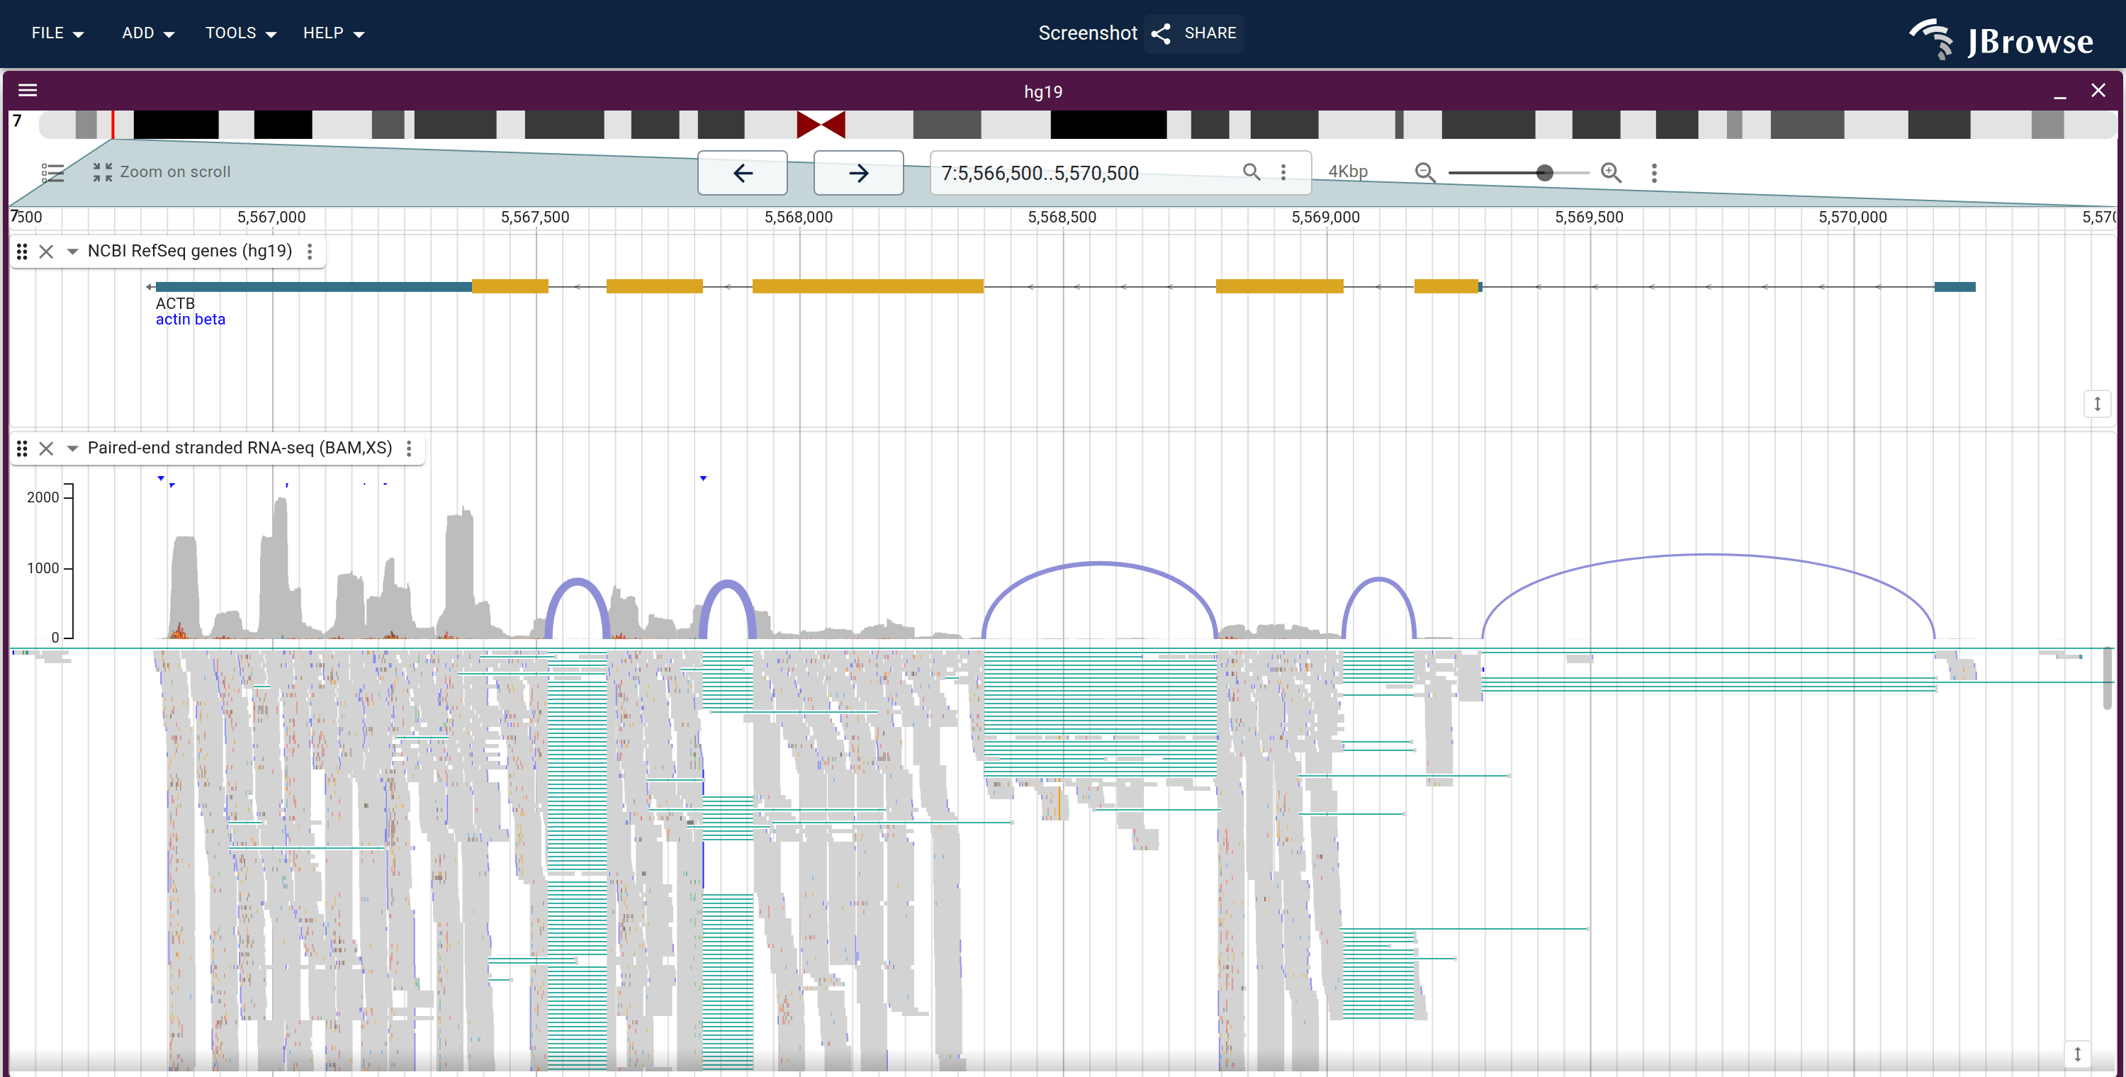Click the zoom level slider handle
The image size is (2126, 1077).
point(1545,172)
